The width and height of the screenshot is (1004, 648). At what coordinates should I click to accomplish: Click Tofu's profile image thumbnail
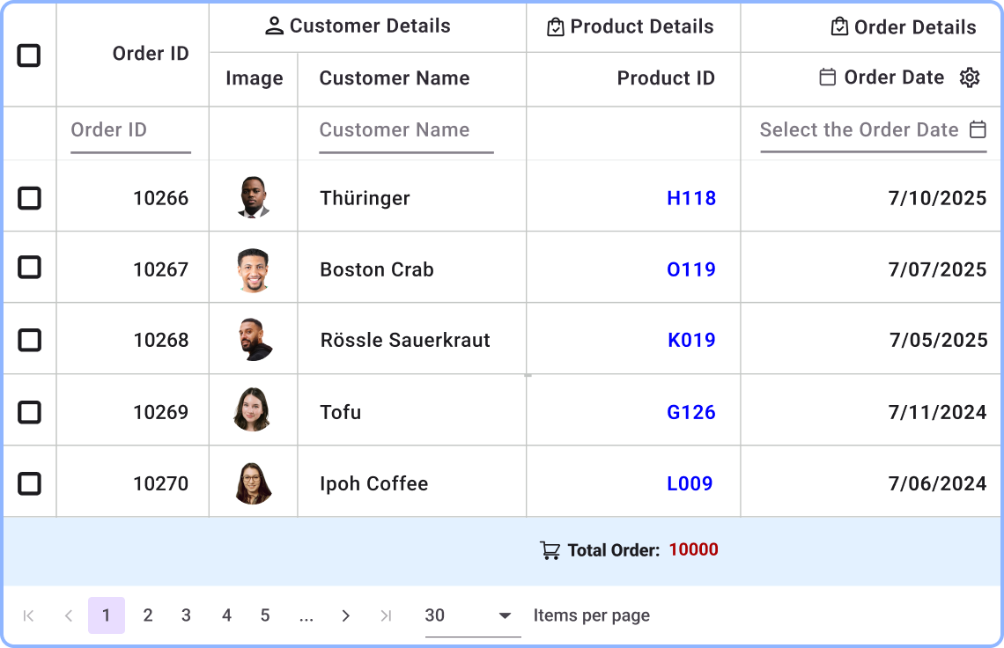(253, 411)
